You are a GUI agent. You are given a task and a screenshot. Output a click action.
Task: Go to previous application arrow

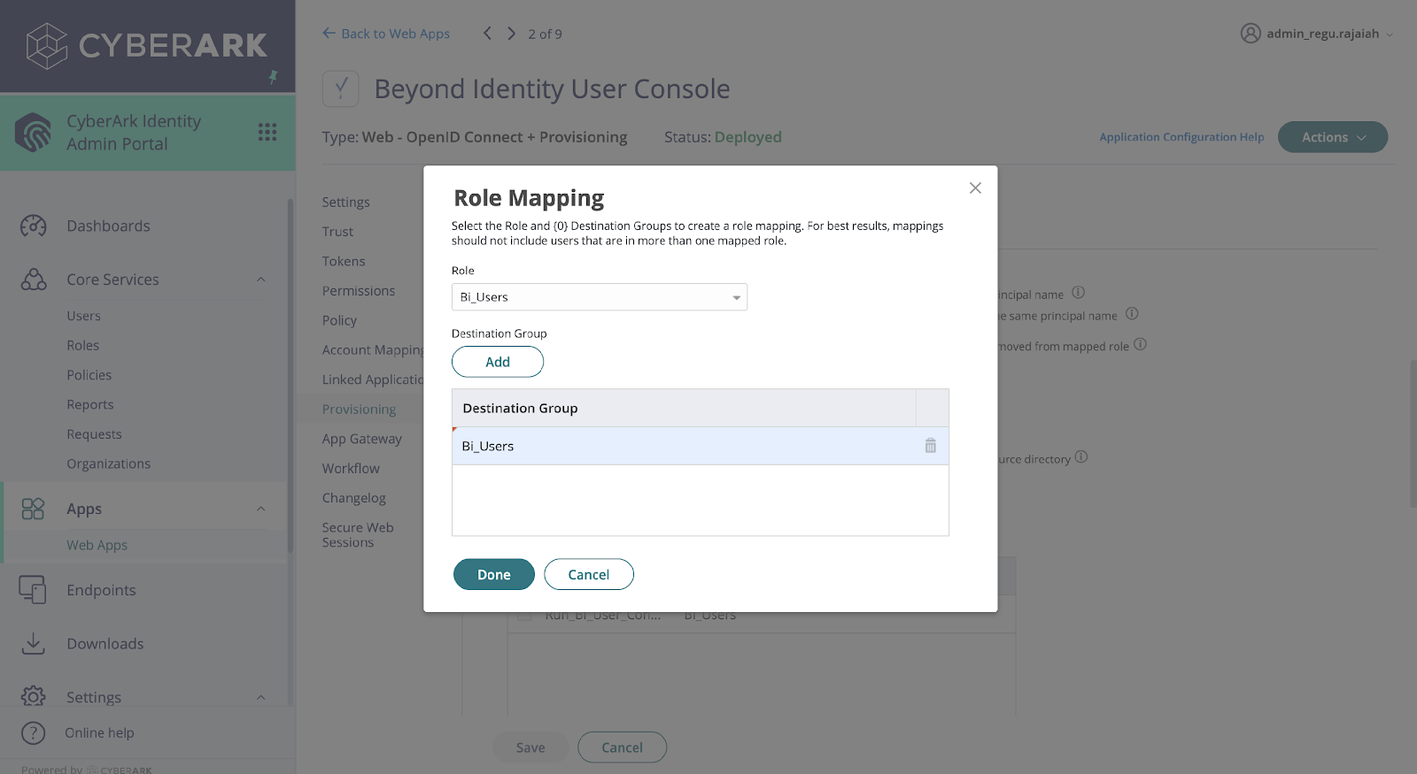pos(487,34)
